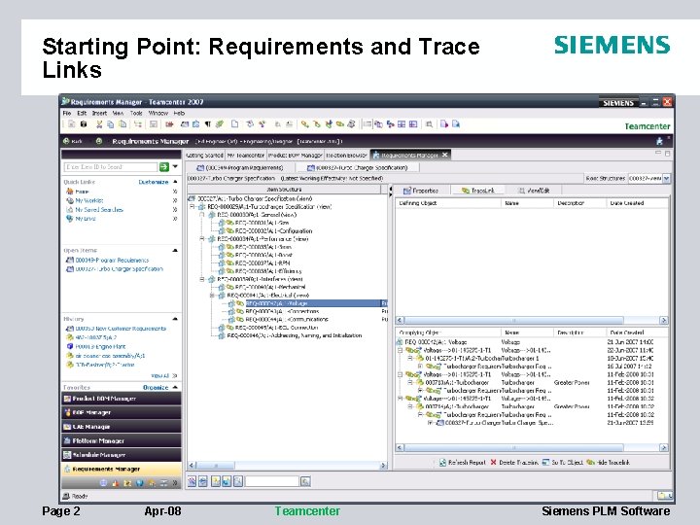This screenshot has height=525, width=700.
Task: Click the Enter Item ID to Search field
Action: coord(110,167)
